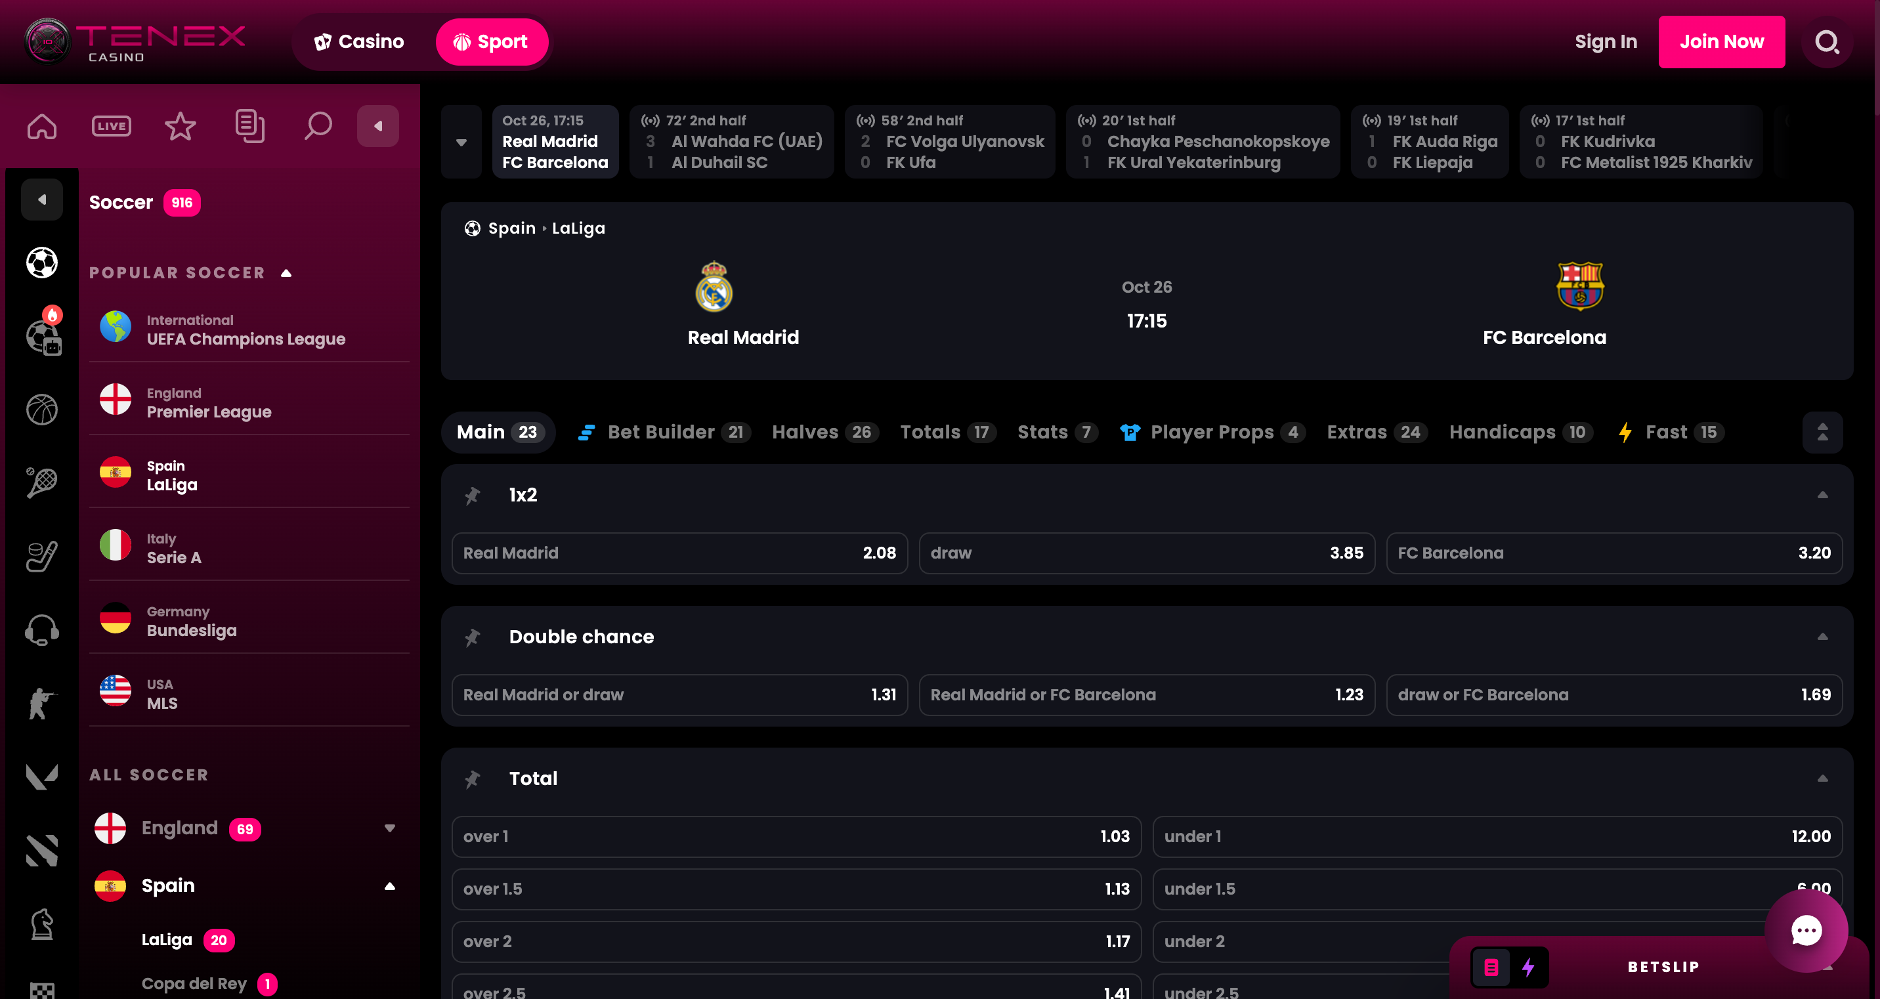1880x999 pixels.
Task: Collapse the 1x2 market section
Action: [x=1822, y=495]
